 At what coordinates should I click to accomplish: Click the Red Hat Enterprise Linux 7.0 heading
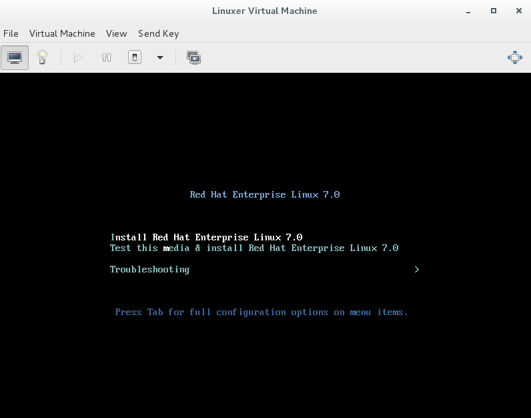tap(265, 194)
